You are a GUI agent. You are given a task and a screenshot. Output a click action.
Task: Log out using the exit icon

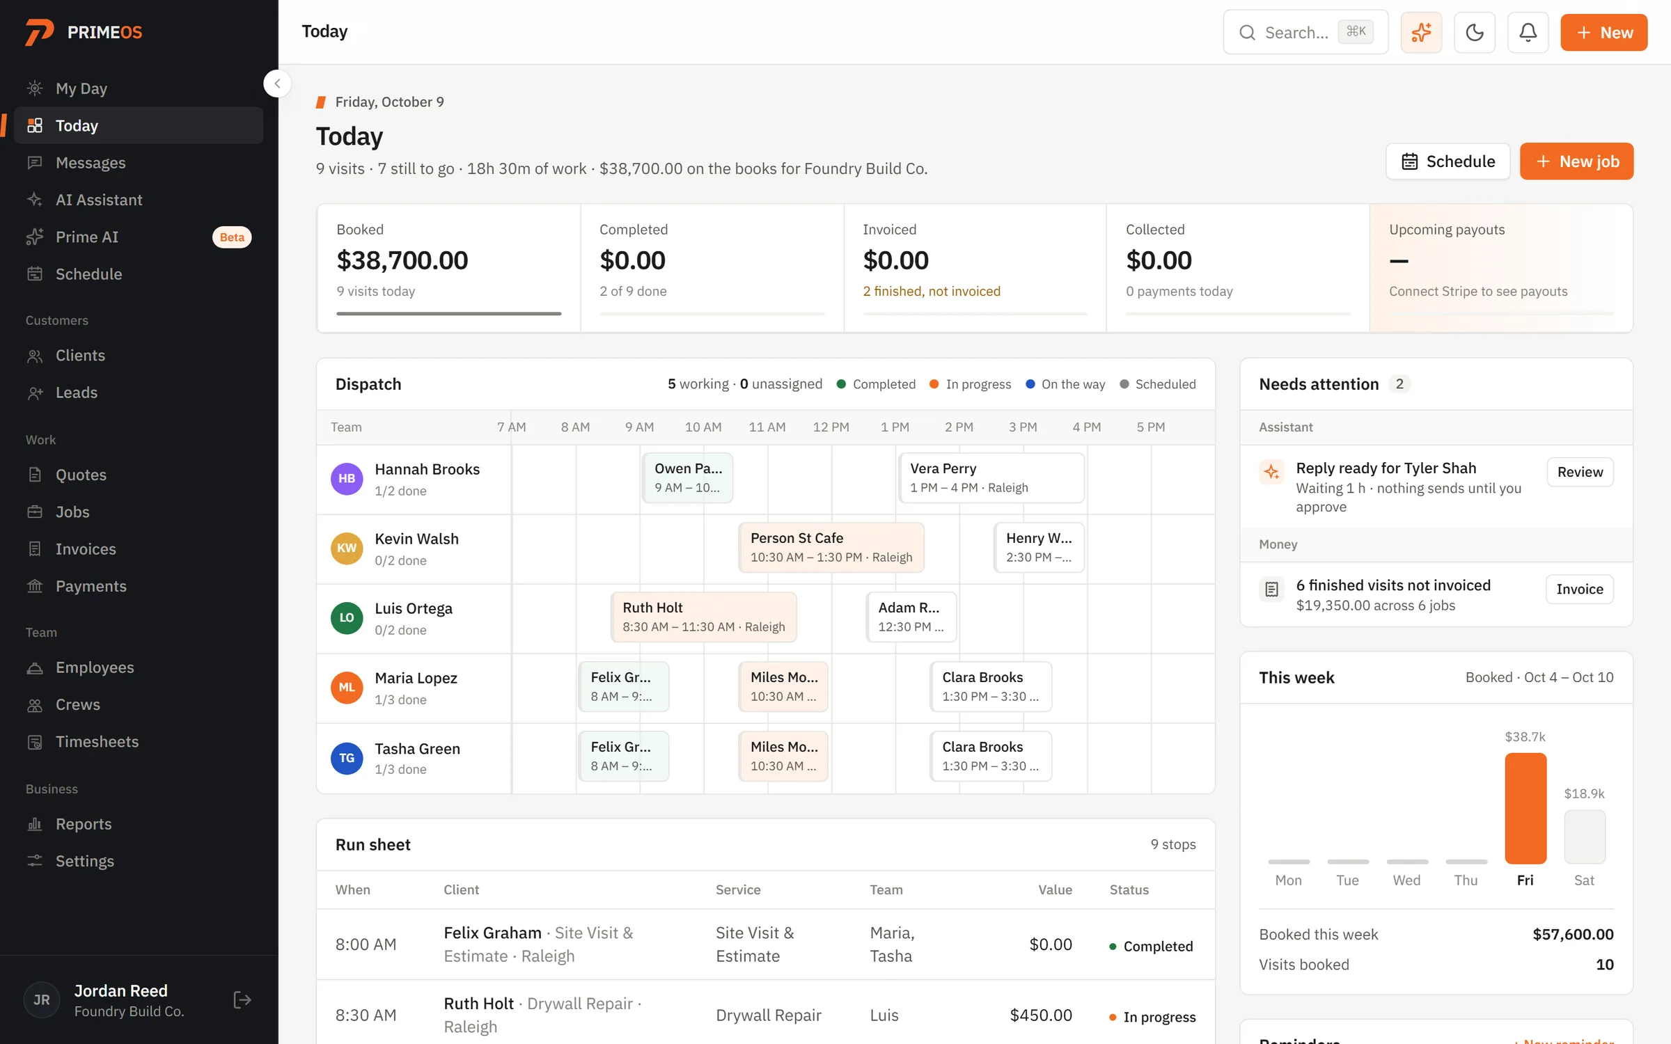(242, 1000)
